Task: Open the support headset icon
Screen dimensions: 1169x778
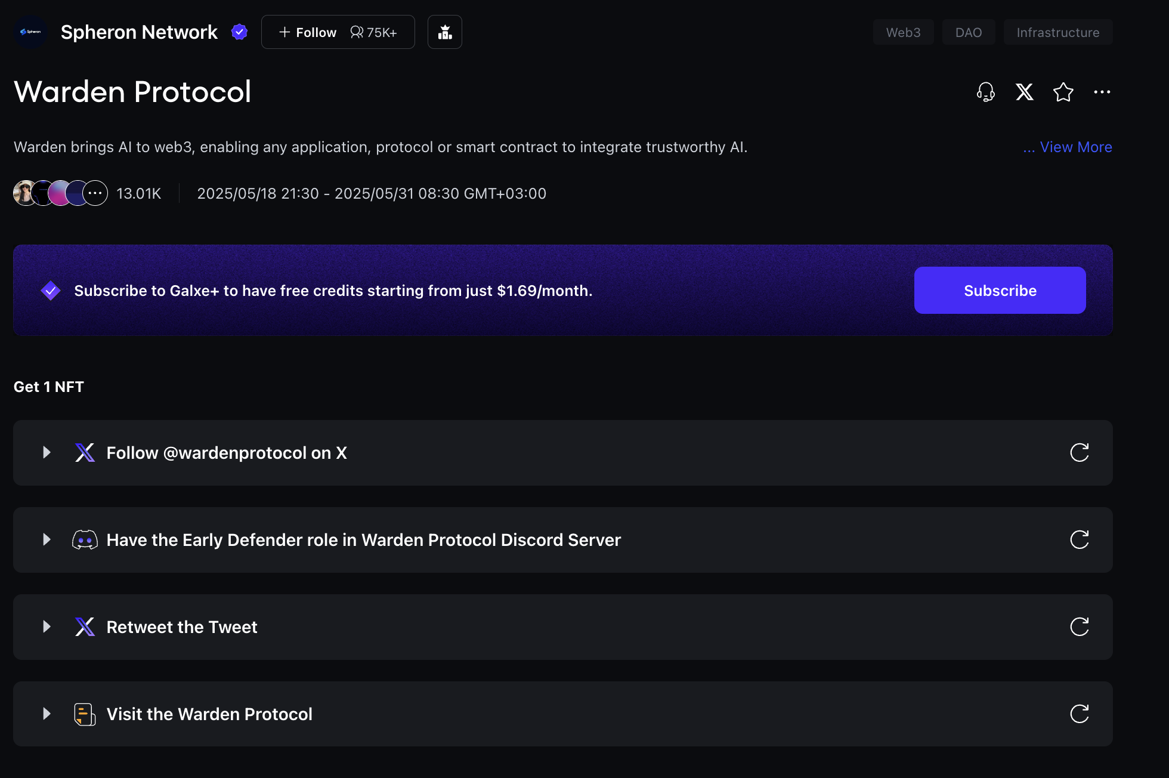Action: (986, 92)
